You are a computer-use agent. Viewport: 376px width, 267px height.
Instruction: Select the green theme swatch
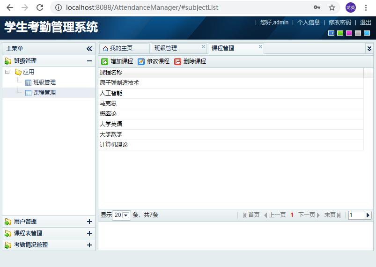point(340,33)
